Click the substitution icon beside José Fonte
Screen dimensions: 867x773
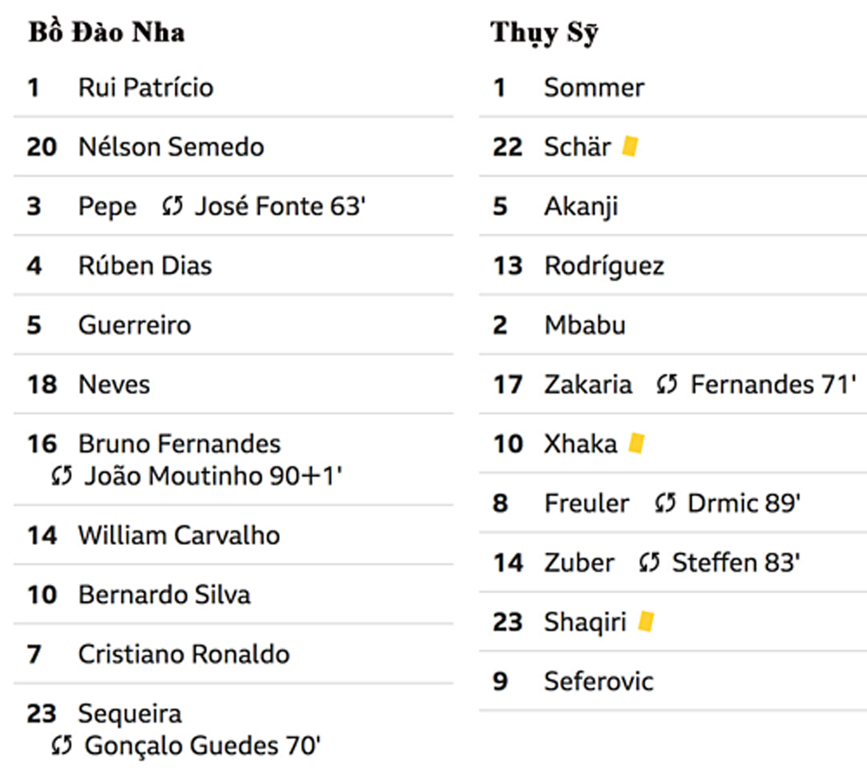click(x=172, y=206)
